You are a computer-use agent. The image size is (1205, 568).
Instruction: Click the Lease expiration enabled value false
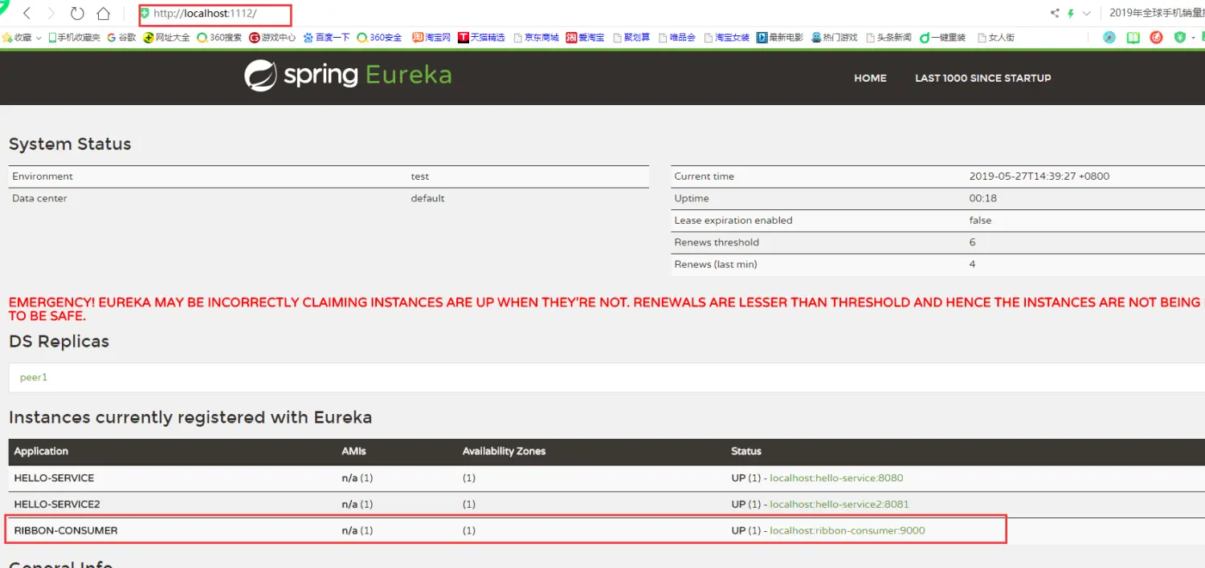pos(980,221)
